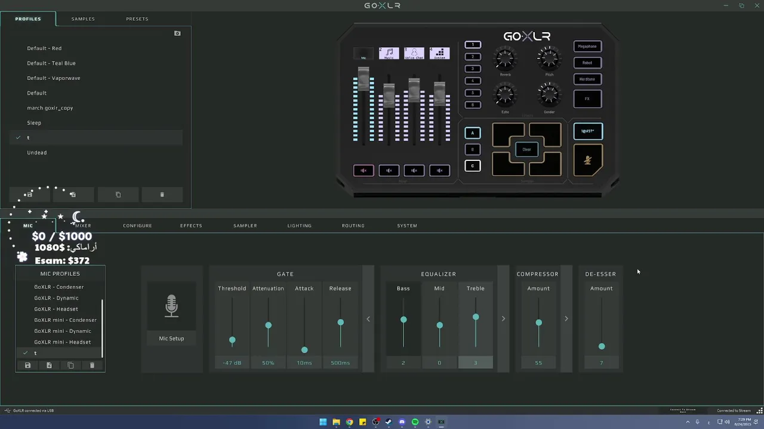Click the save-as-new profile icon
Screen dimensions: 764x429
tap(73, 195)
